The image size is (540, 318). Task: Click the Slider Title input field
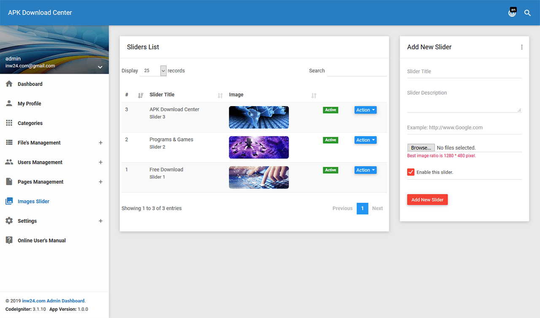(464, 72)
